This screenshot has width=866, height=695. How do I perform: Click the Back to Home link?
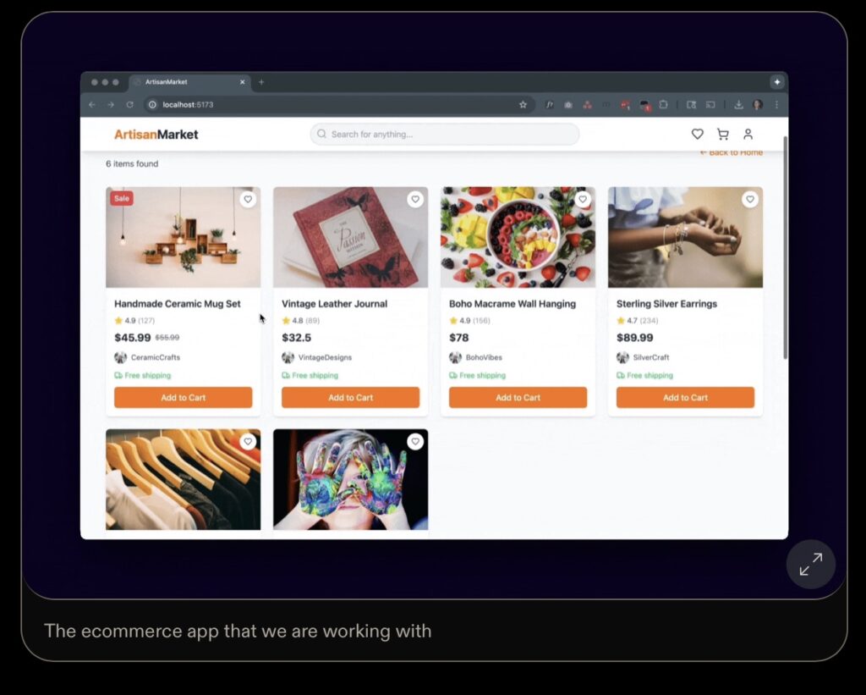coord(732,152)
